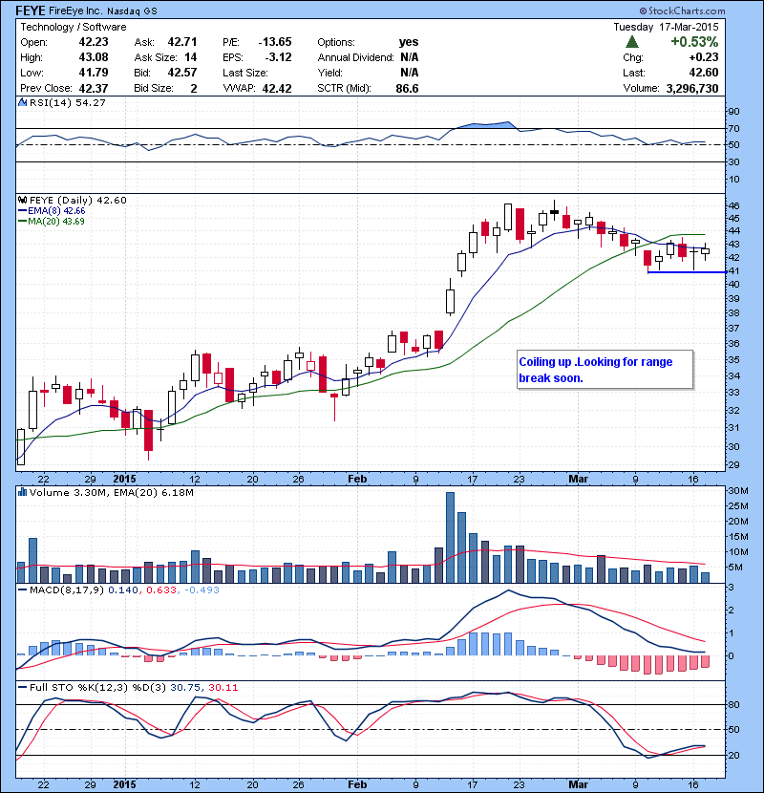Screen dimensions: 764x793
Task: Click the Prev Close value 42.37
Action: coord(94,88)
